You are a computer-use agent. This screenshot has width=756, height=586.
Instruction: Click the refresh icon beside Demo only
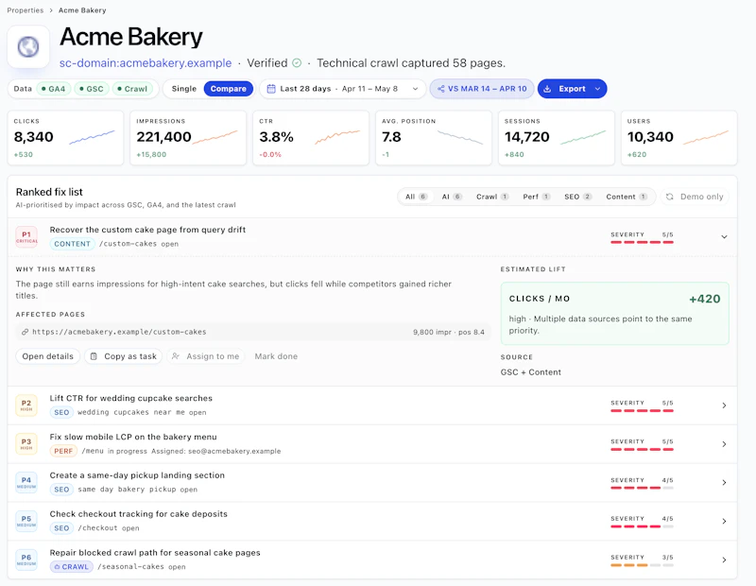point(670,197)
